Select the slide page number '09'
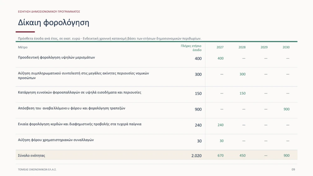The image size is (313, 176). click(293, 169)
